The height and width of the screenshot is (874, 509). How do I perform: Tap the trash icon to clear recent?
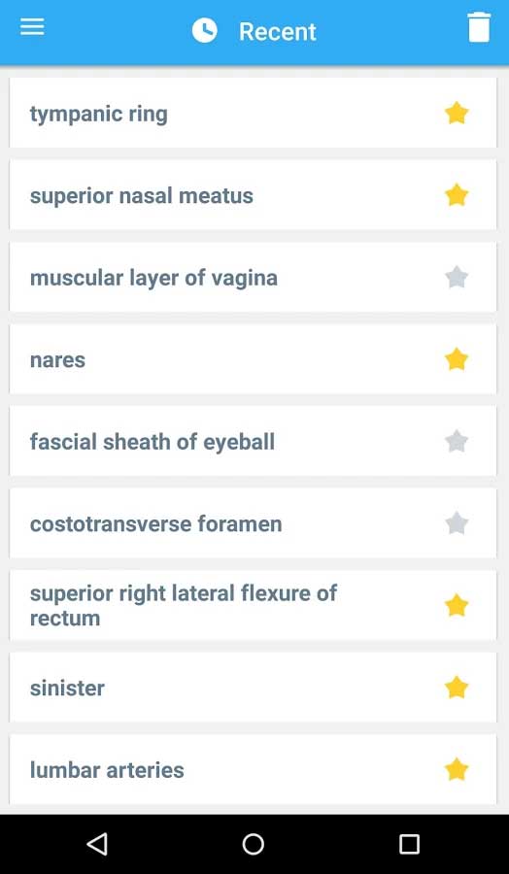click(x=479, y=27)
